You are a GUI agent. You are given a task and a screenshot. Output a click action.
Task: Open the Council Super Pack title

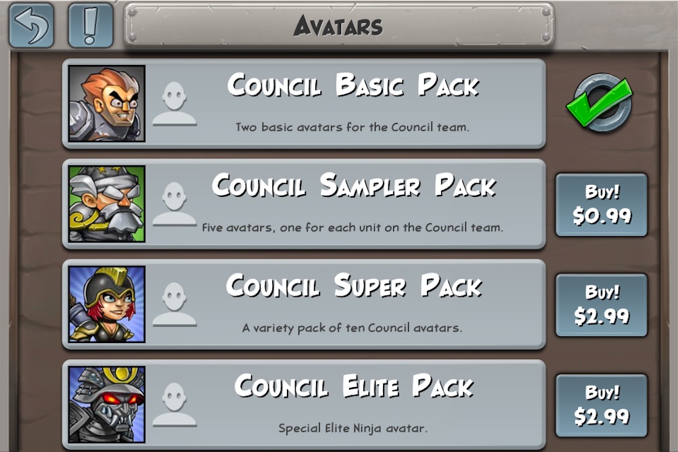[x=354, y=286]
